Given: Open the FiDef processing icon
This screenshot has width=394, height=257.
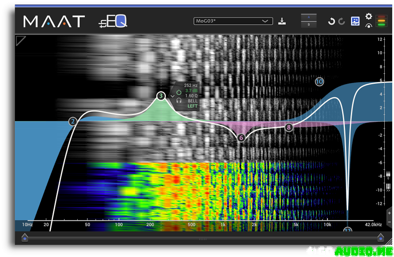Looking at the screenshot, I should coord(355,21).
